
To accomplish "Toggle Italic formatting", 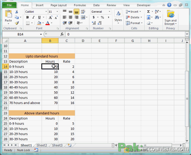I will click(x=33, y=17).
